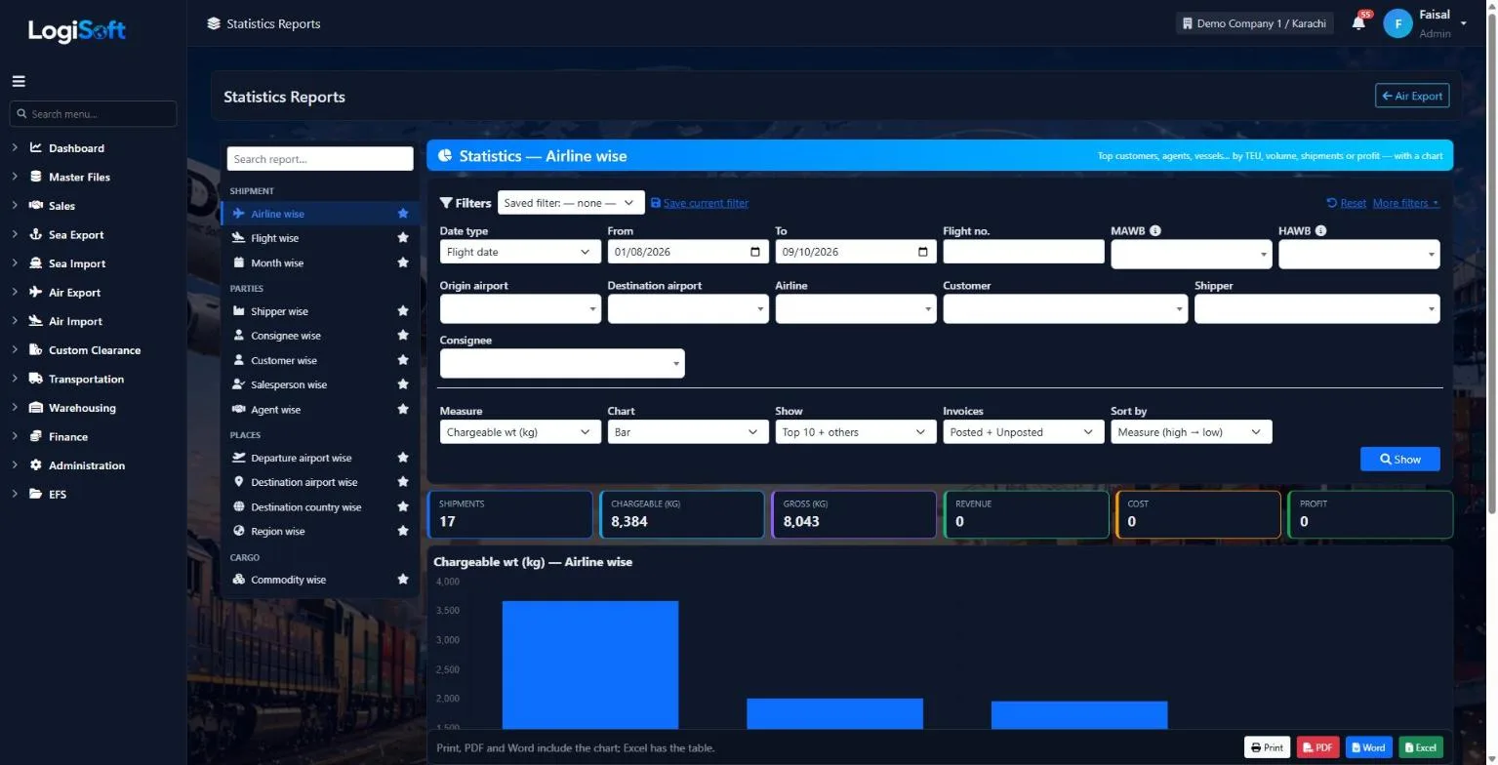Click the Administration gear icon
The height and width of the screenshot is (765, 1498).
tap(36, 465)
